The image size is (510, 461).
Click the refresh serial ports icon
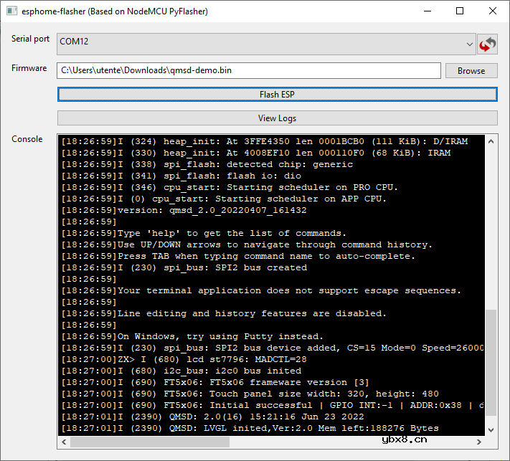coord(488,44)
